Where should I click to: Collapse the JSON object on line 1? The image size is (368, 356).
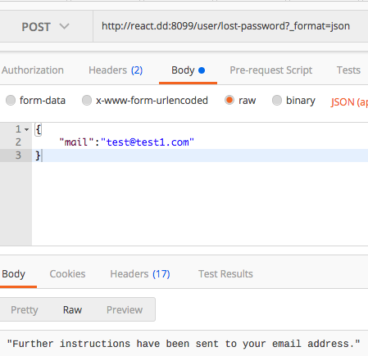(26, 129)
